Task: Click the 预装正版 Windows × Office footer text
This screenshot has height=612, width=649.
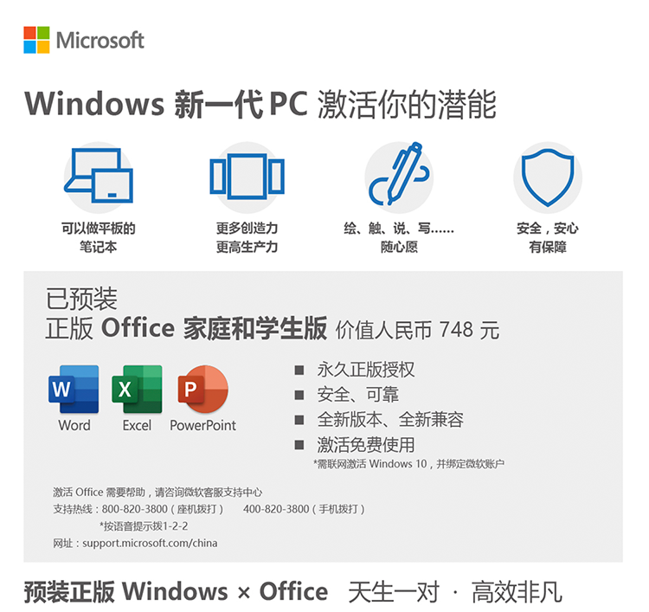Action: pyautogui.click(x=176, y=591)
